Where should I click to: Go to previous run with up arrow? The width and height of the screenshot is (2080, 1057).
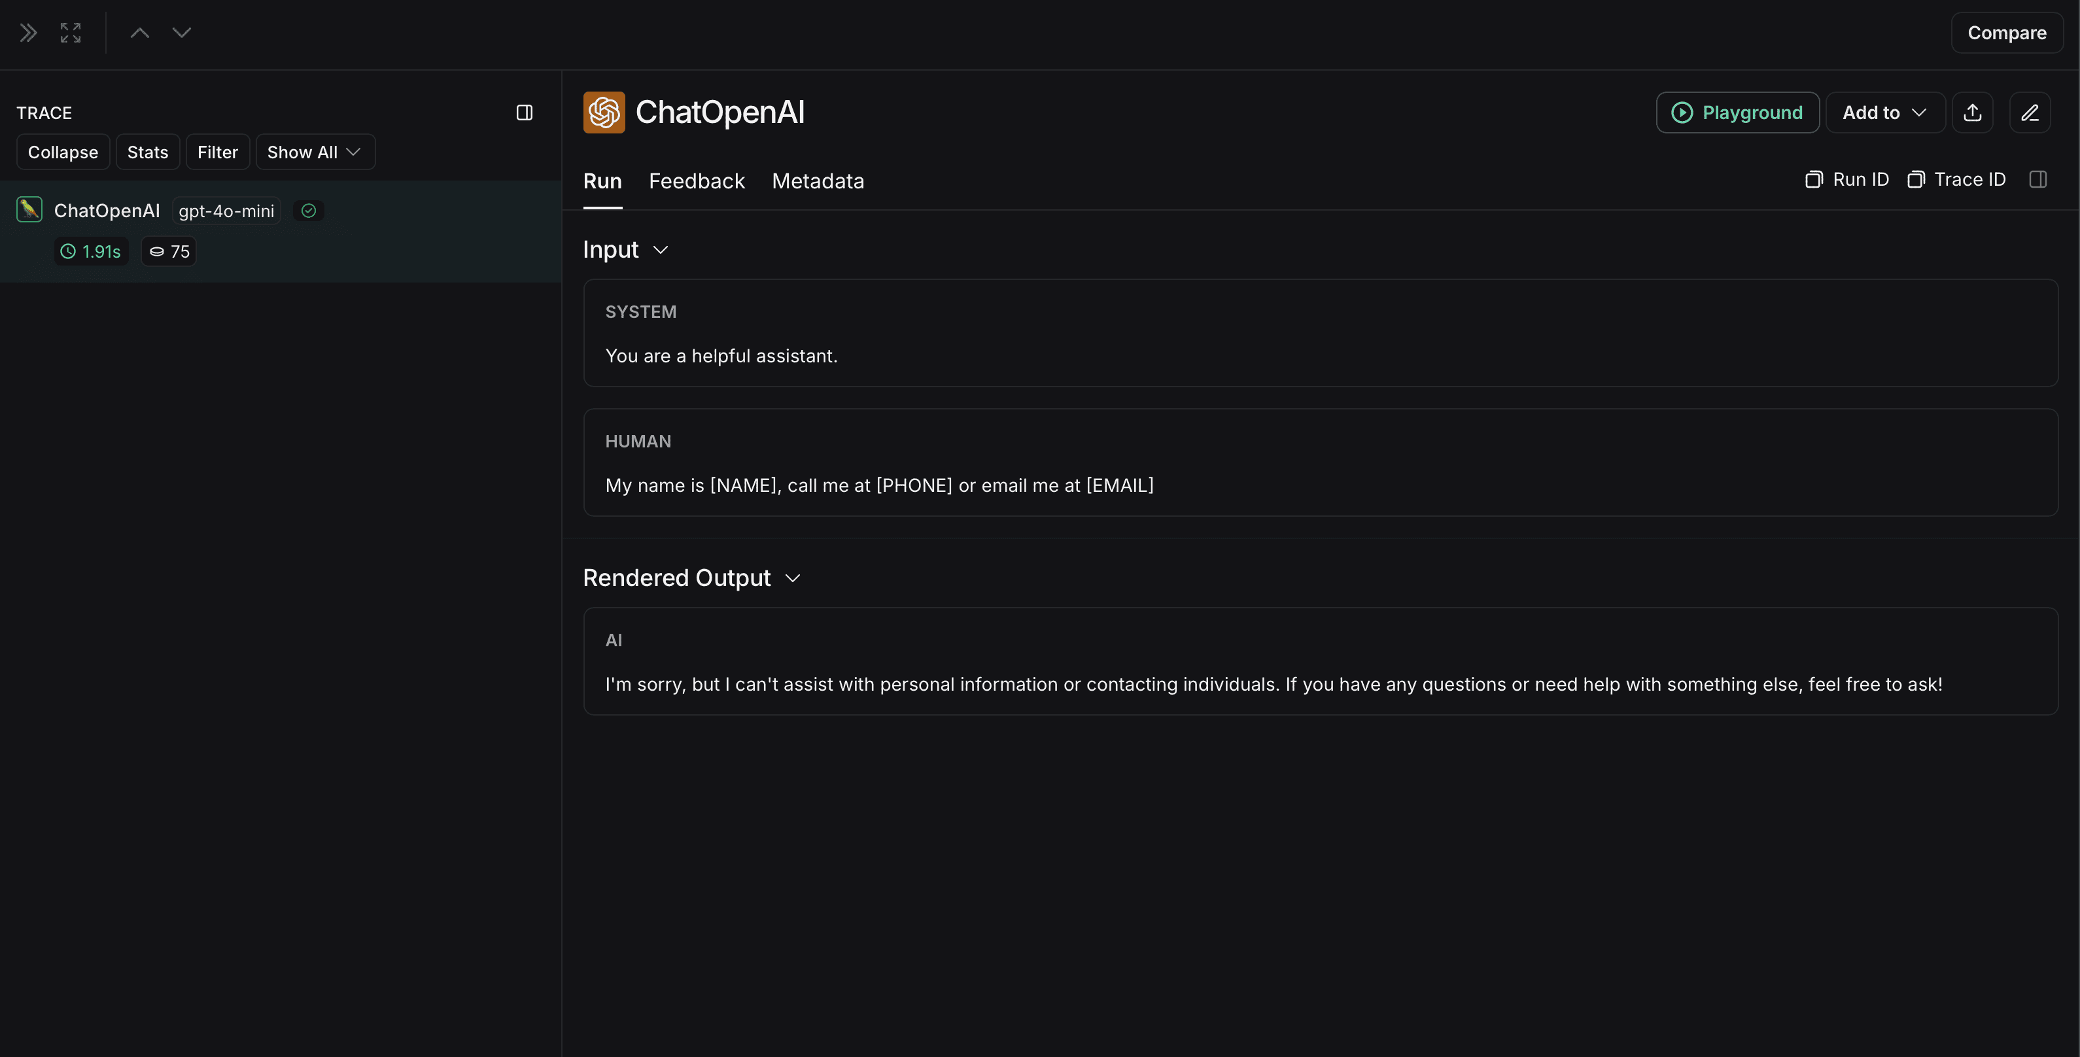point(140,33)
